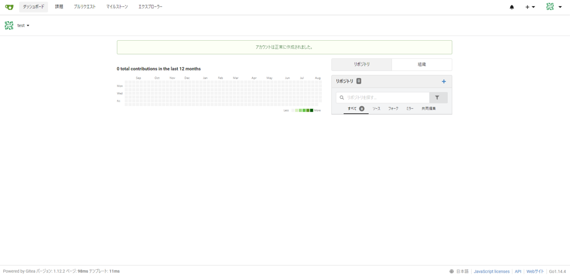Select the ソース repository filter tab
The image size is (570, 276).
coord(376,109)
